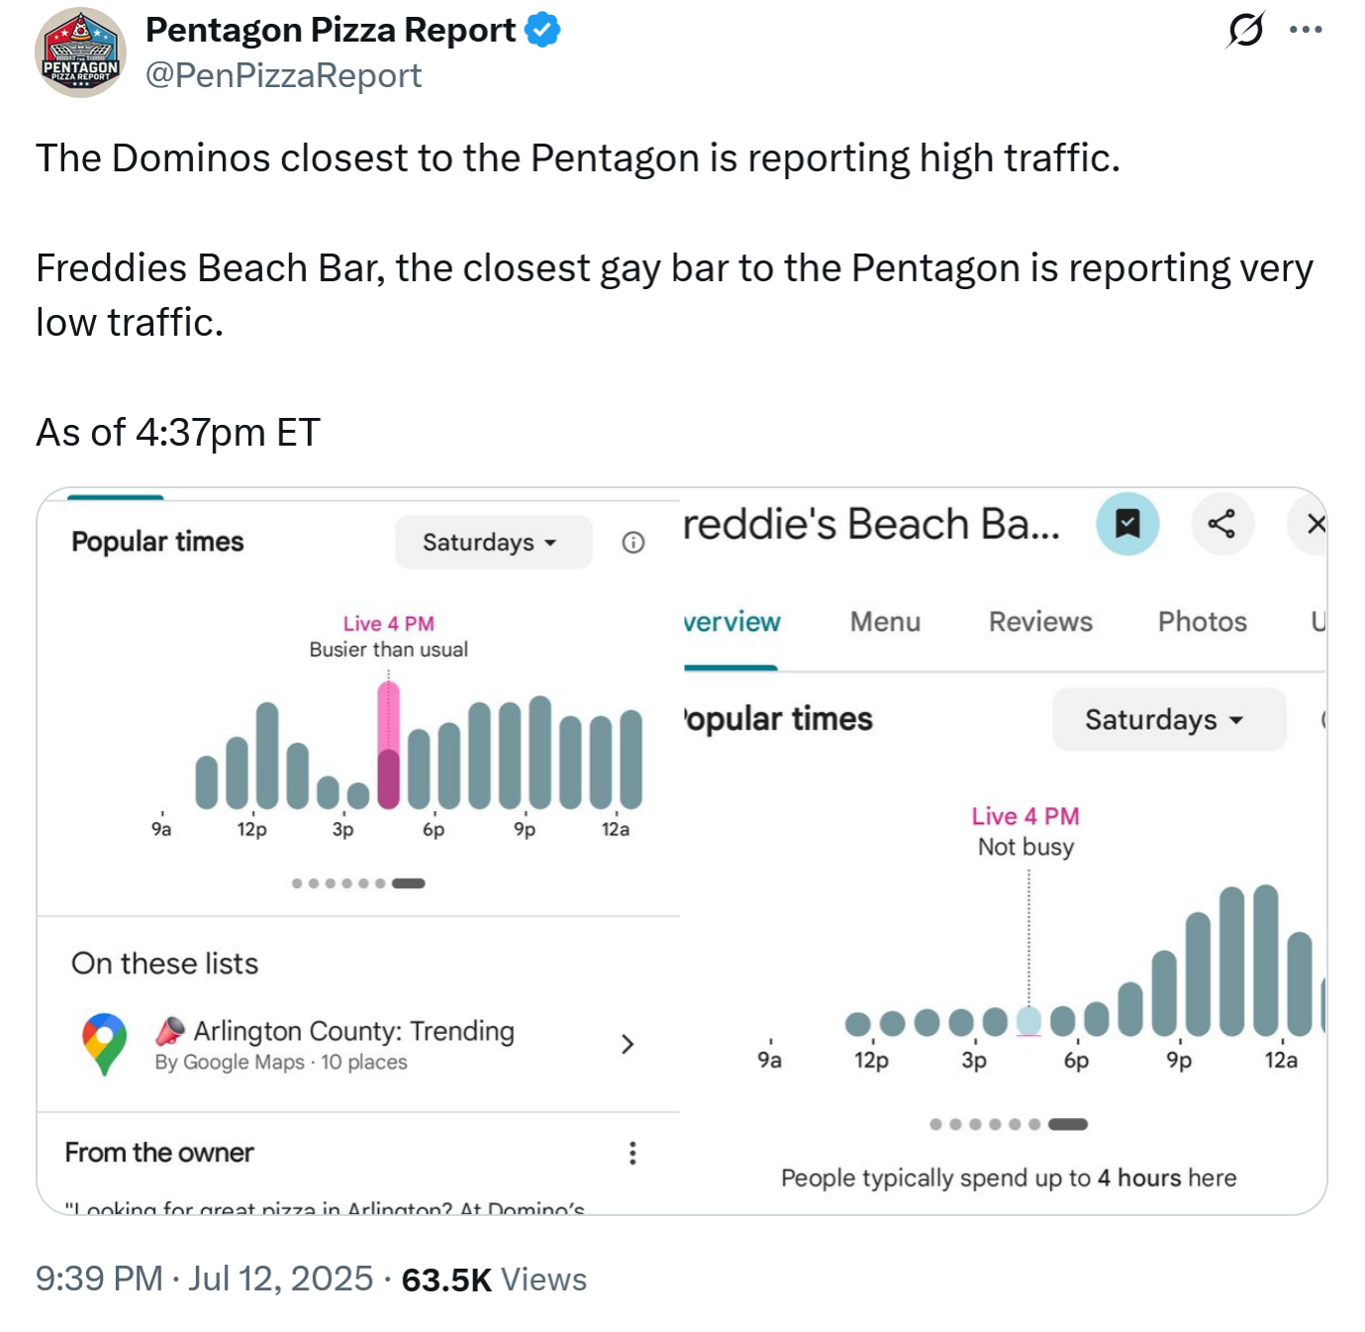Open the Saturdays dropdown in Freddie's panel
The width and height of the screenshot is (1365, 1332).
point(1168,719)
